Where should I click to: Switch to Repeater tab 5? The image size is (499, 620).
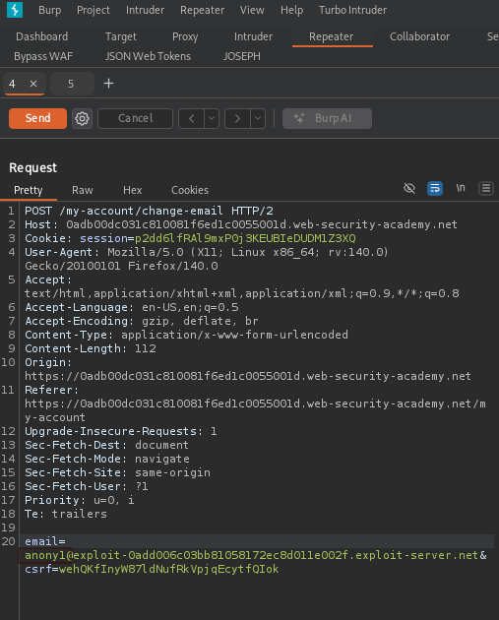(71, 84)
